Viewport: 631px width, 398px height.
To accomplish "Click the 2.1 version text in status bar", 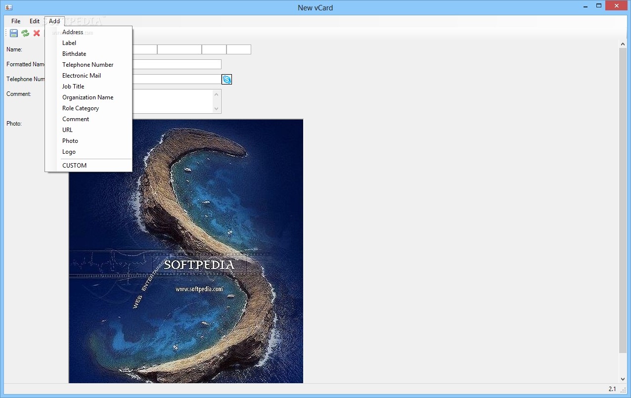I will pyautogui.click(x=612, y=389).
